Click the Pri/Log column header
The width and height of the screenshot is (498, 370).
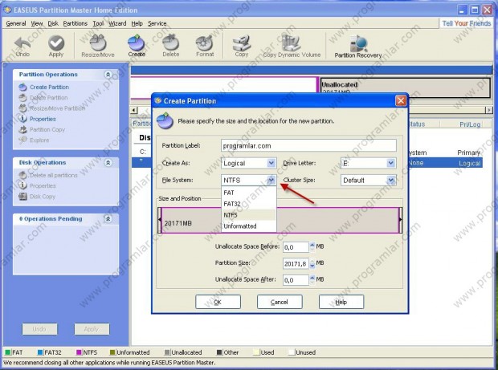[x=470, y=124]
